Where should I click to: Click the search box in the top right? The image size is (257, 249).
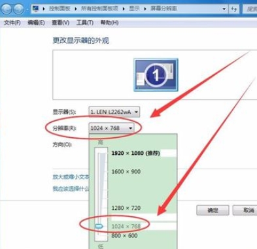pyautogui.click(x=250, y=9)
